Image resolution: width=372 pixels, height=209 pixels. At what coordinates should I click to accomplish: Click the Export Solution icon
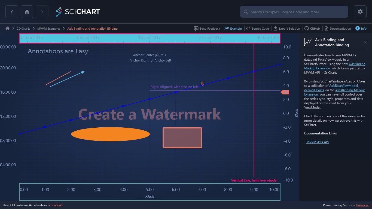(x=287, y=28)
